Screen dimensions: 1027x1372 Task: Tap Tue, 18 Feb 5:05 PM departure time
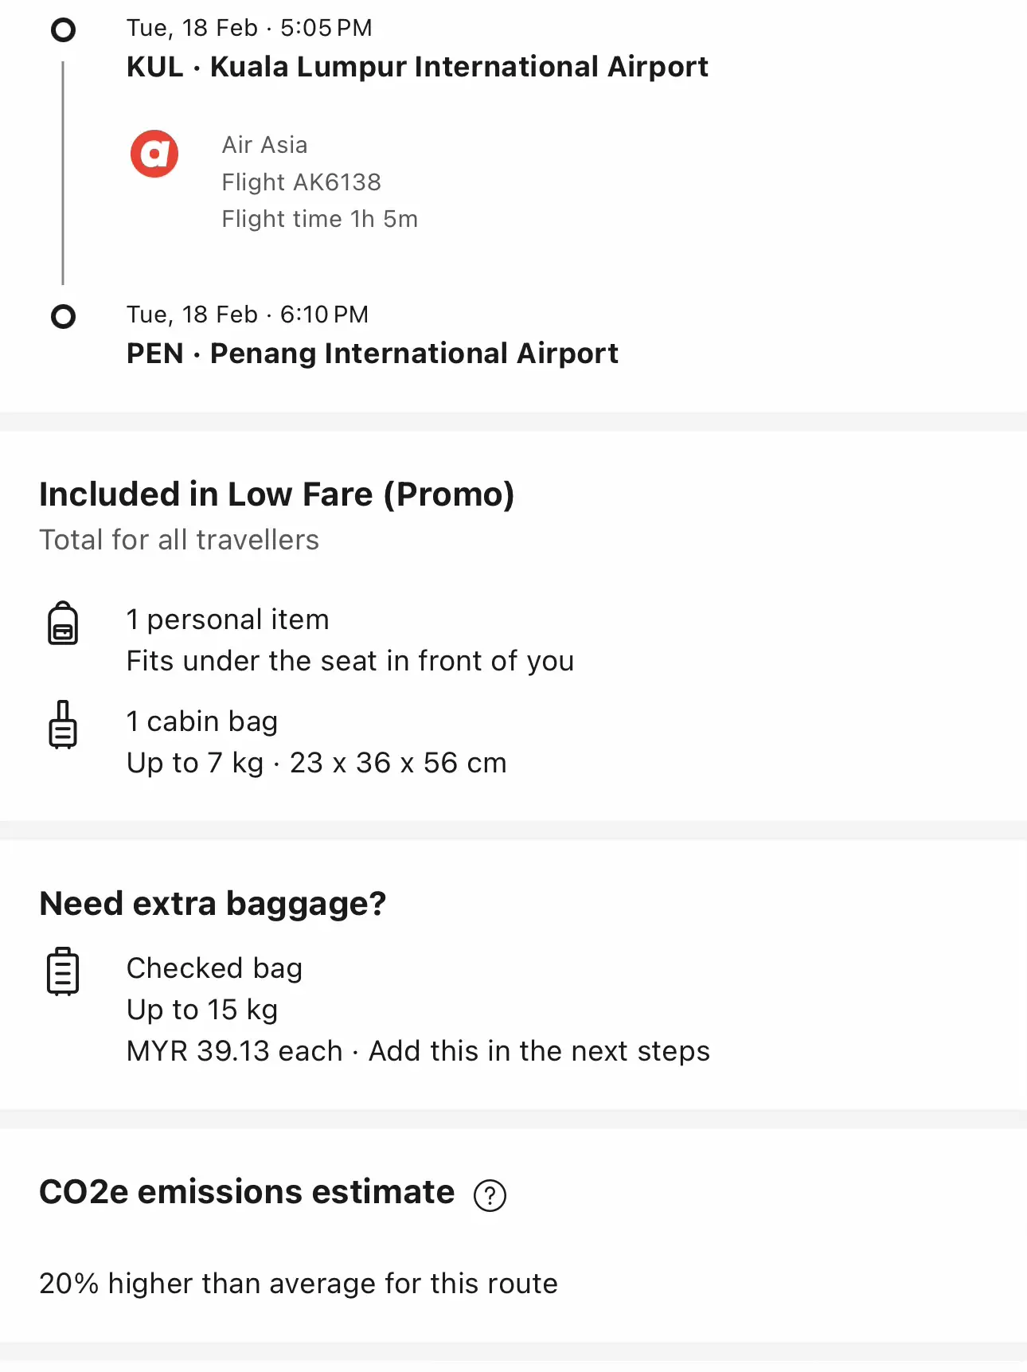pyautogui.click(x=249, y=28)
